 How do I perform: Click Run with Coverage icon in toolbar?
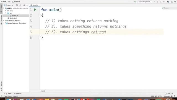click(160, 2)
